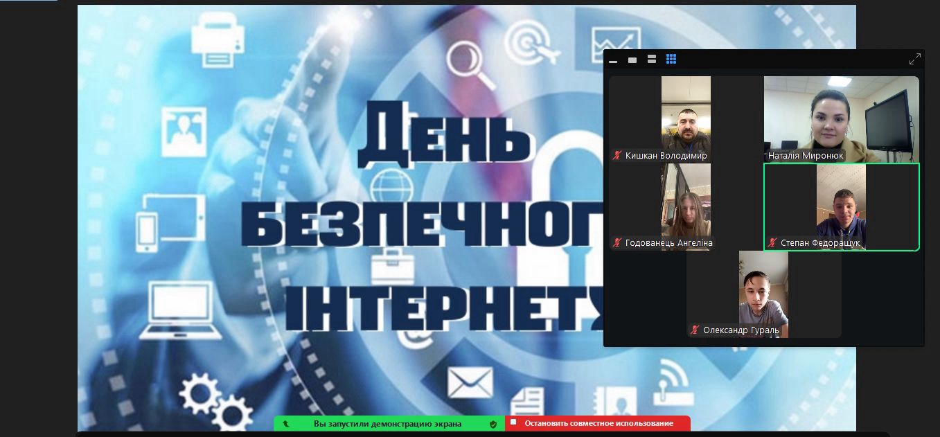Expand video panel with the diagonal arrows icon
Image resolution: width=940 pixels, height=437 pixels.
(915, 60)
